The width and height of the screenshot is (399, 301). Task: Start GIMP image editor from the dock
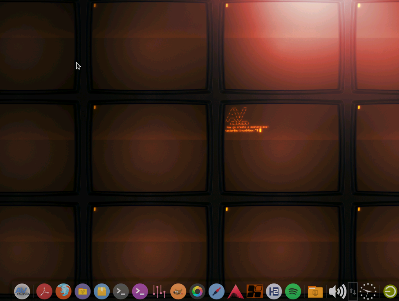pyautogui.click(x=178, y=291)
